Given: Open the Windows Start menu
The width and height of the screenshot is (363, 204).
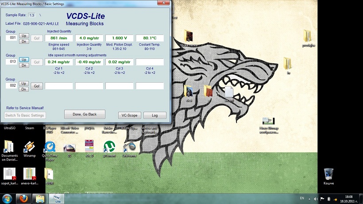Looking at the screenshot, I should (7, 198).
